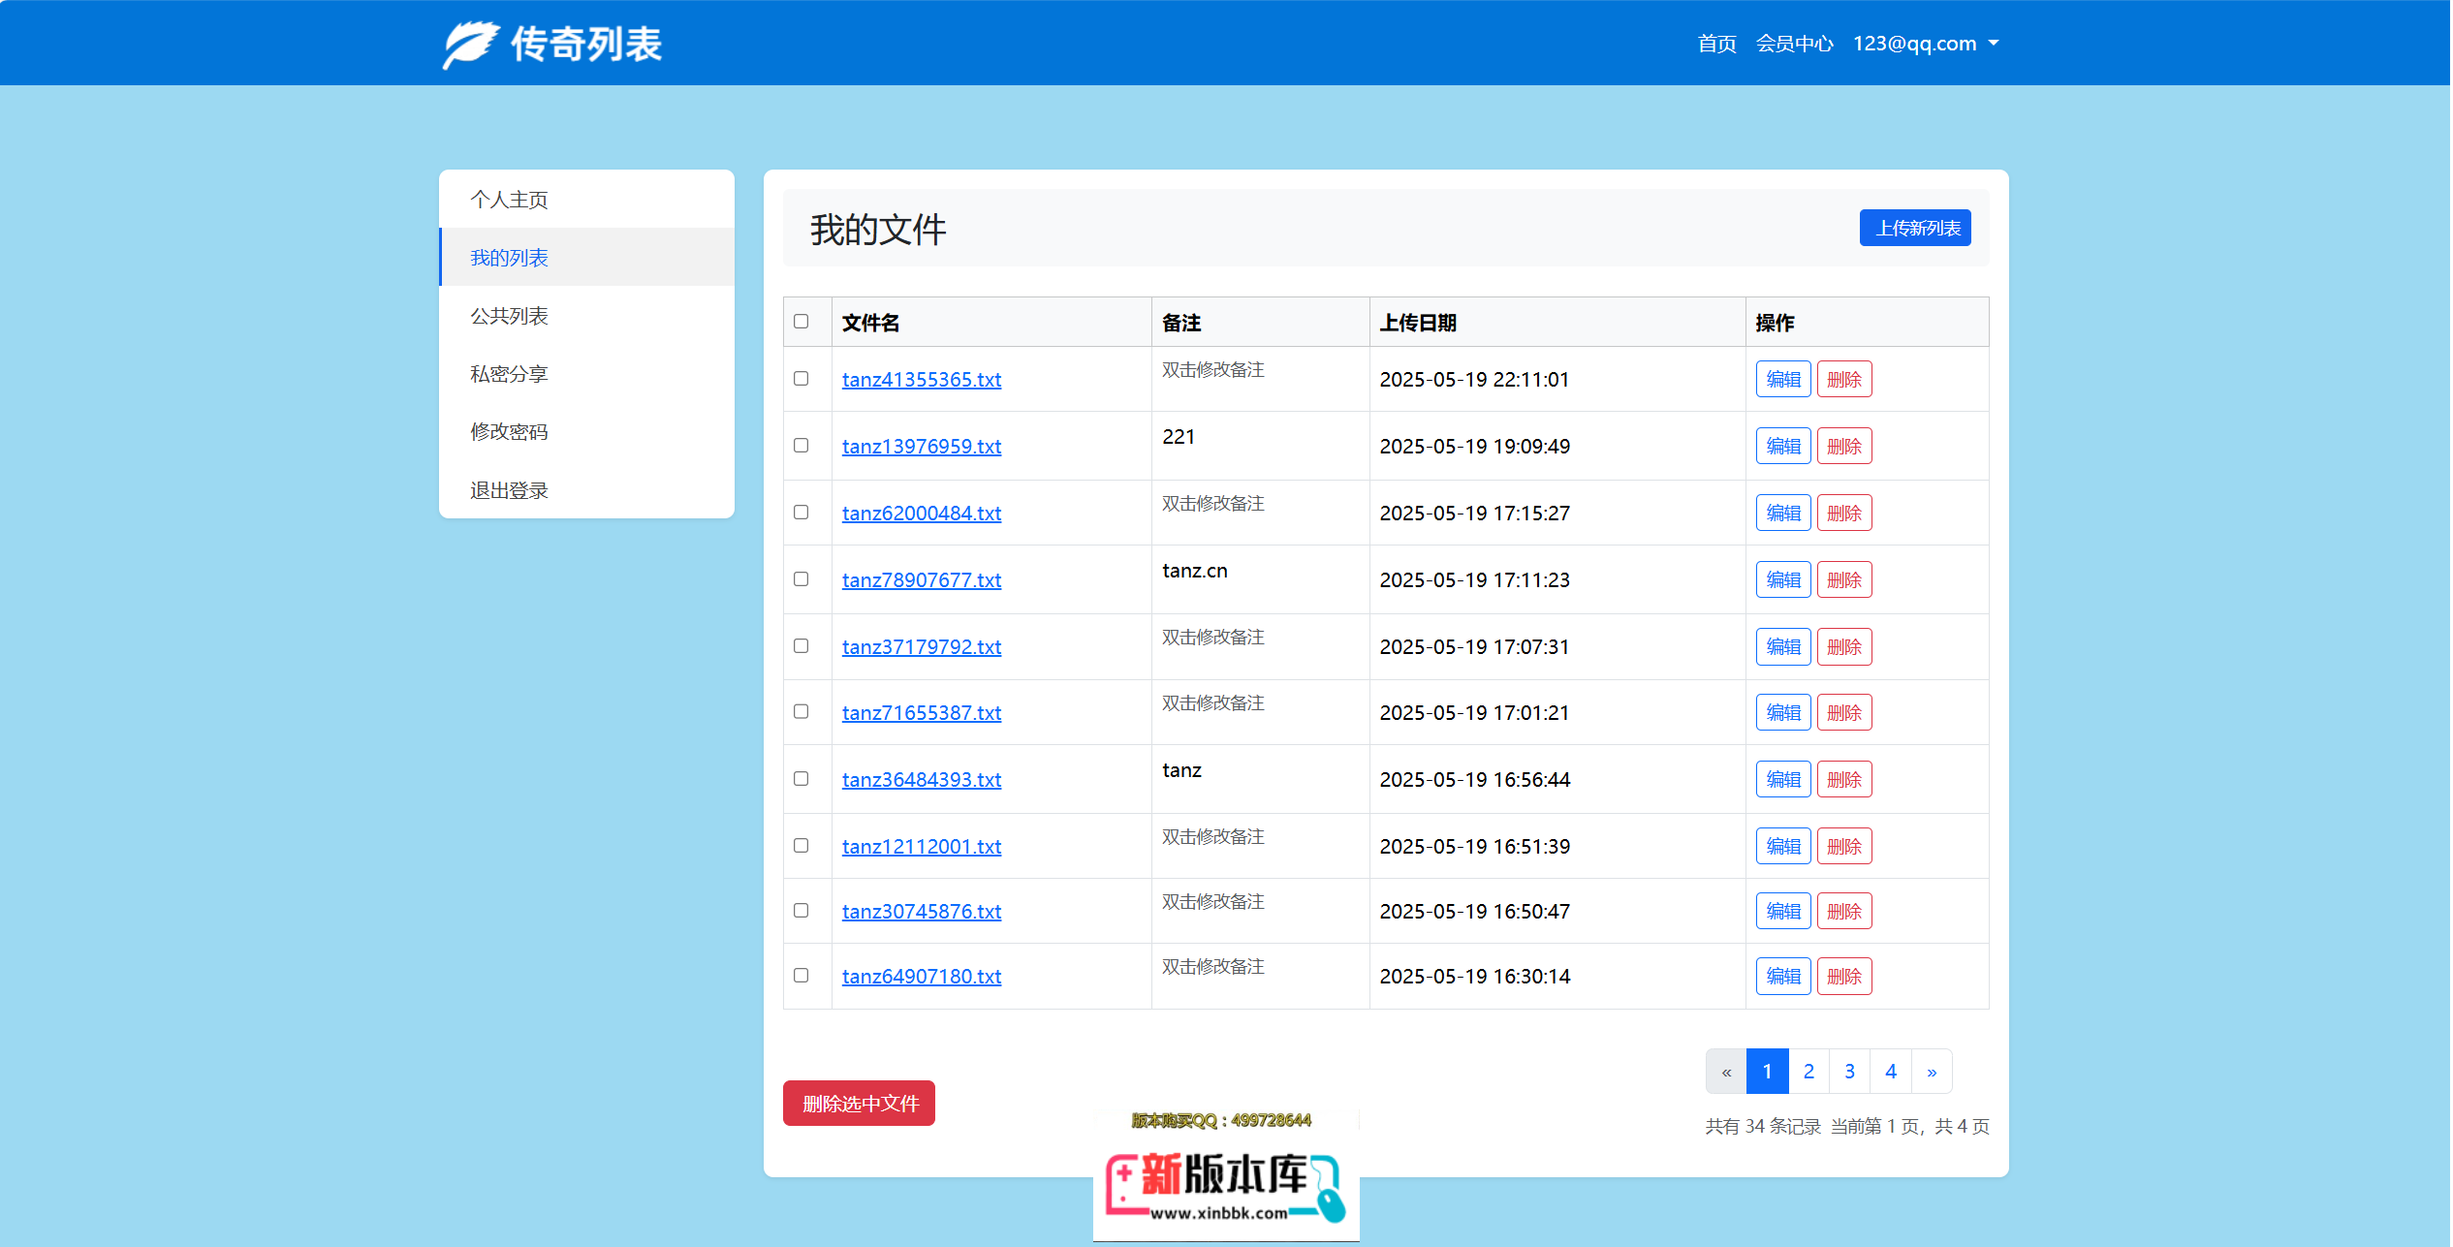
Task: Open the file link tanz36484393.txt
Action: click(x=922, y=780)
